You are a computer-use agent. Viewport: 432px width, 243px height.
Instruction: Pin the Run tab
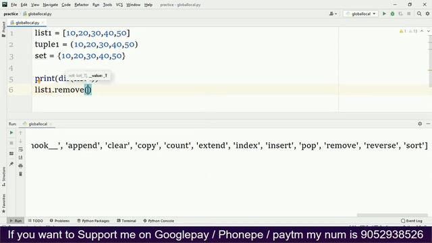point(11,164)
